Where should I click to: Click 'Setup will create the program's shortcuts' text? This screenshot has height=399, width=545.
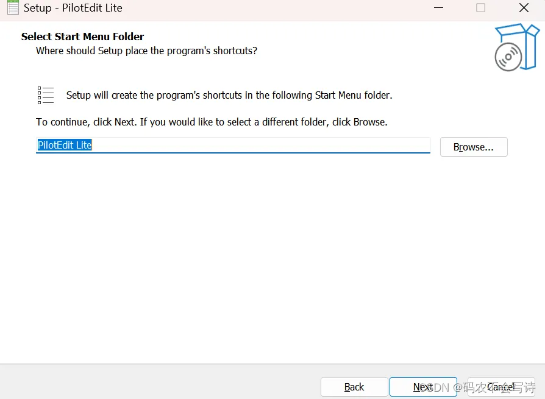(229, 95)
